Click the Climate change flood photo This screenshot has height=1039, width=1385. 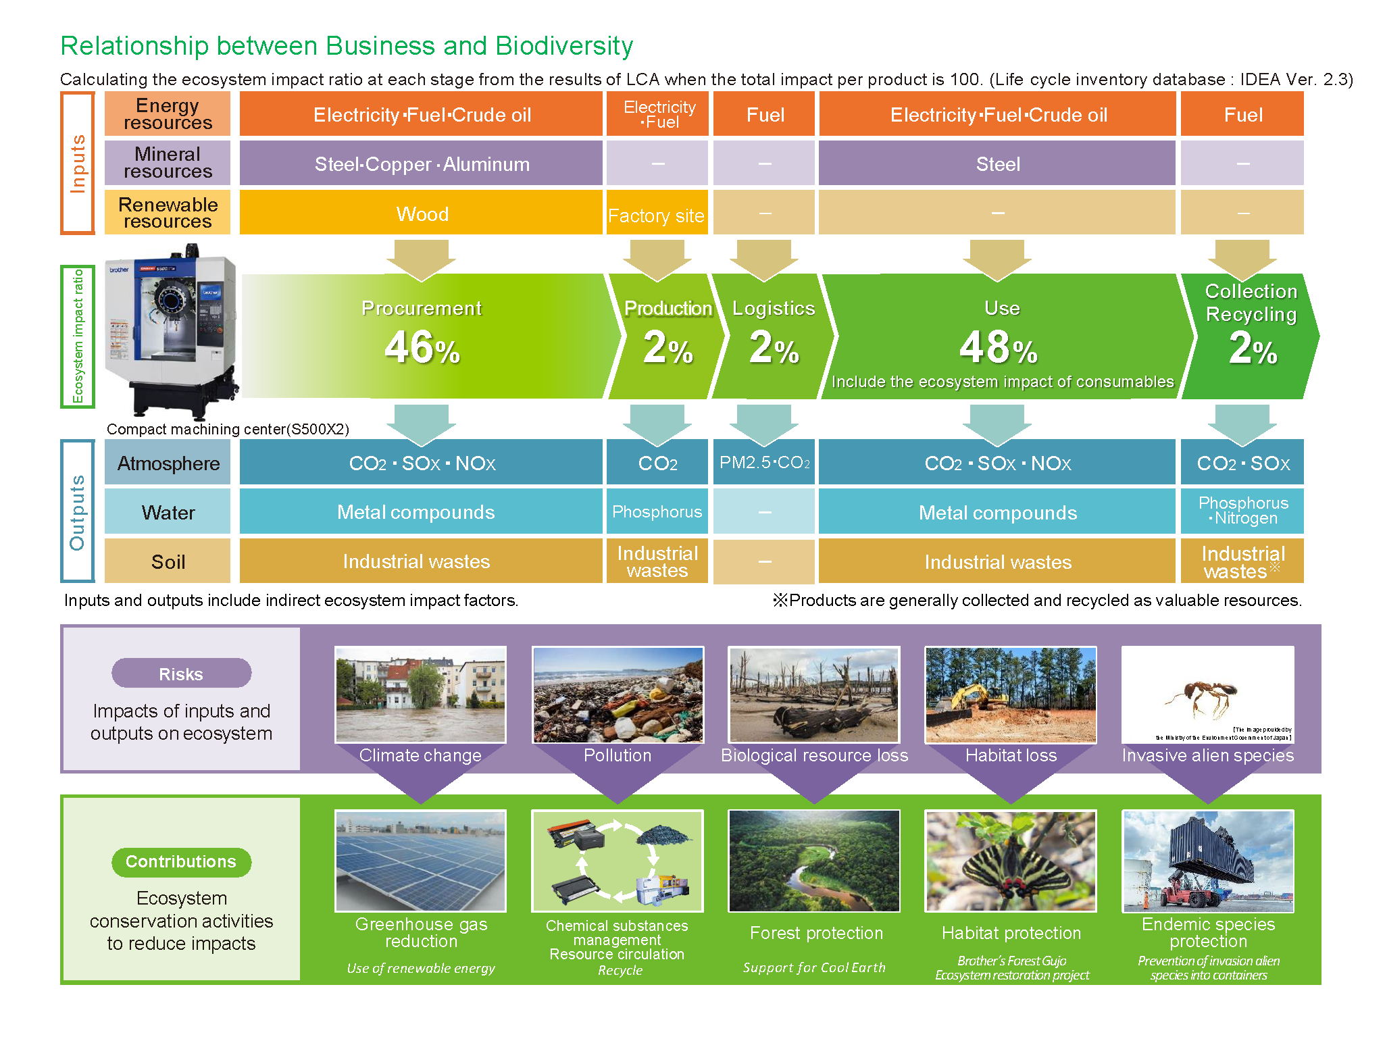click(420, 694)
